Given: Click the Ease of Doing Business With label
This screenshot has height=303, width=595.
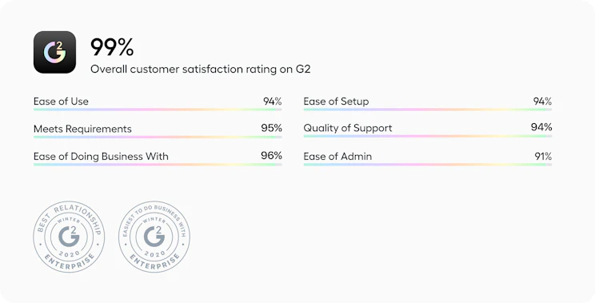Looking at the screenshot, I should 101,156.
